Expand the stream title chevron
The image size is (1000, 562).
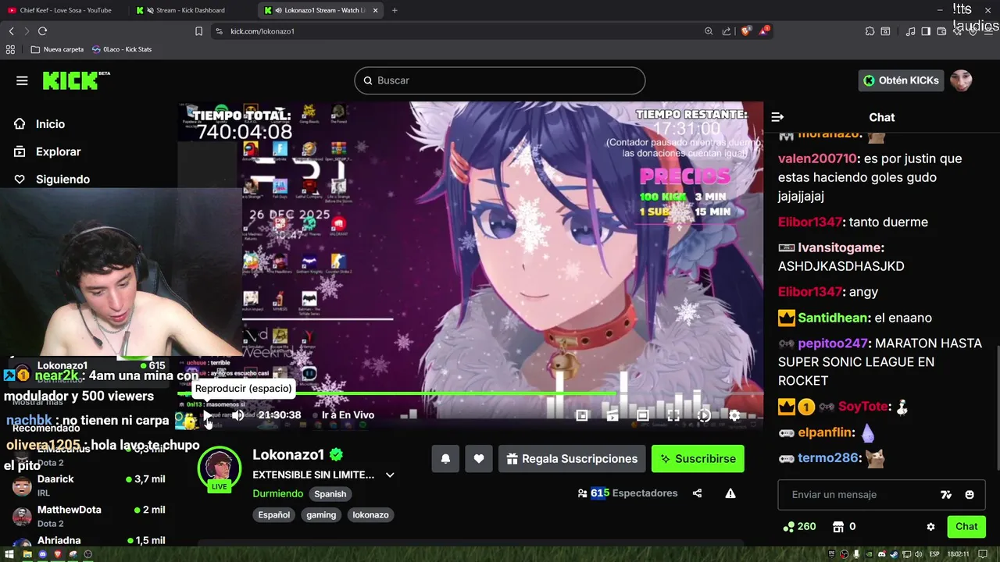(390, 475)
